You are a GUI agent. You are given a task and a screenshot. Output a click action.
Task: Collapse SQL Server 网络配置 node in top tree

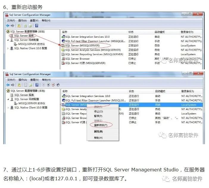click(x=8, y=40)
